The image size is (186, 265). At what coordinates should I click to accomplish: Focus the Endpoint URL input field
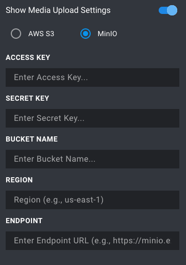92,241
